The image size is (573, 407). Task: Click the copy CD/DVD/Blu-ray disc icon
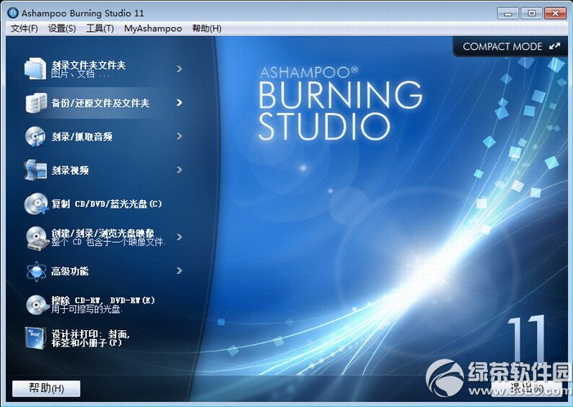36,203
